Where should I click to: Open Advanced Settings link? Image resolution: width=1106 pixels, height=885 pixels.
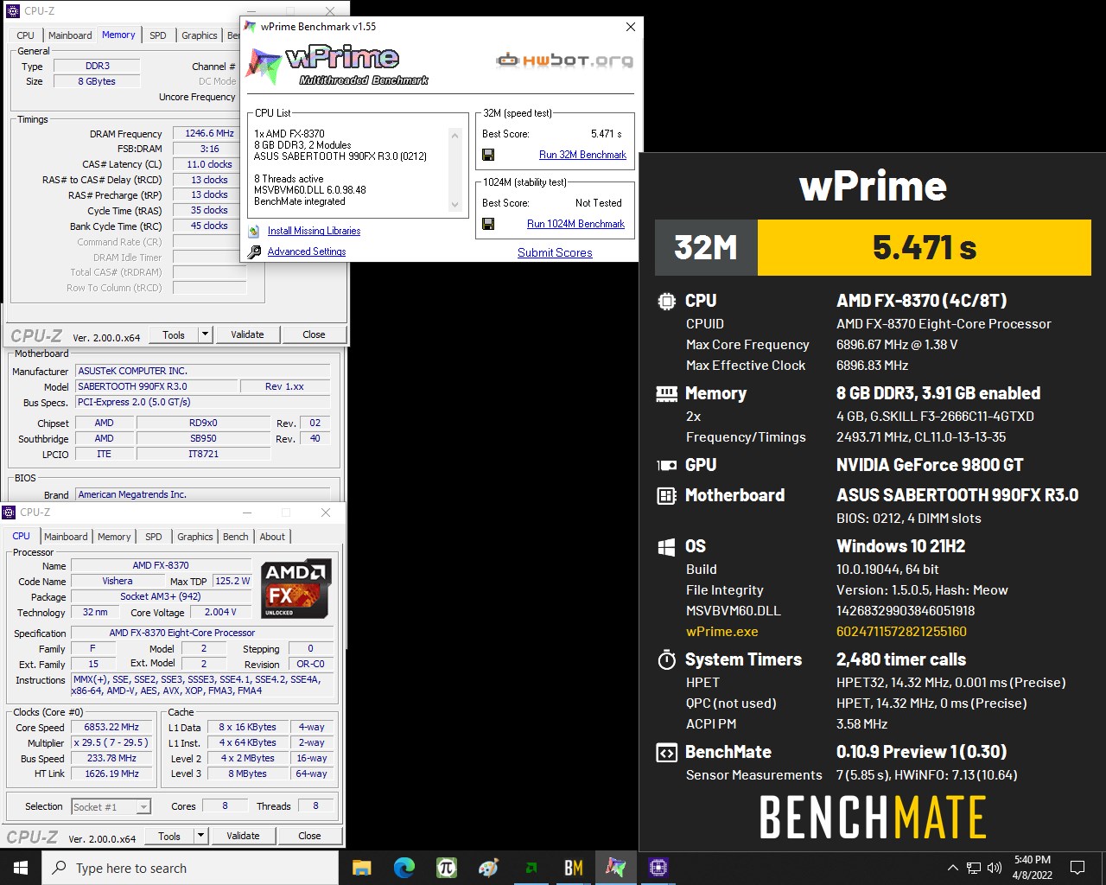click(x=307, y=251)
